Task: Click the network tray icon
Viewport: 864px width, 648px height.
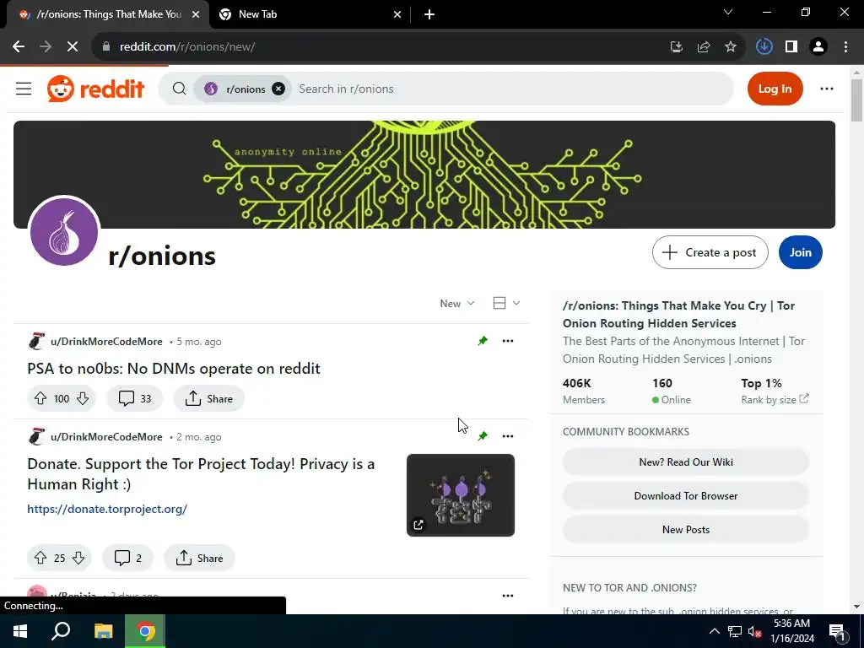Action: (735, 631)
